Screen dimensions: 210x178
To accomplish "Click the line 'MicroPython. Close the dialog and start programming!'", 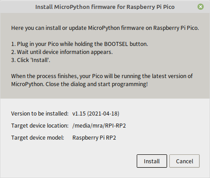I will [x=80, y=84].
